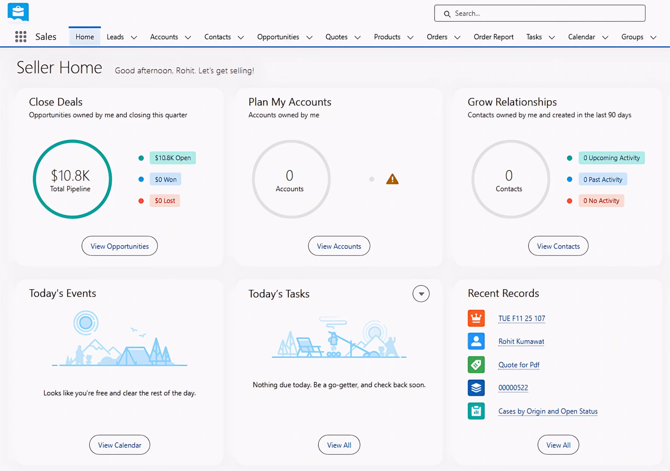This screenshot has width=670, height=471.
Task: Click the Sales briefcase app logo
Action: (x=18, y=12)
